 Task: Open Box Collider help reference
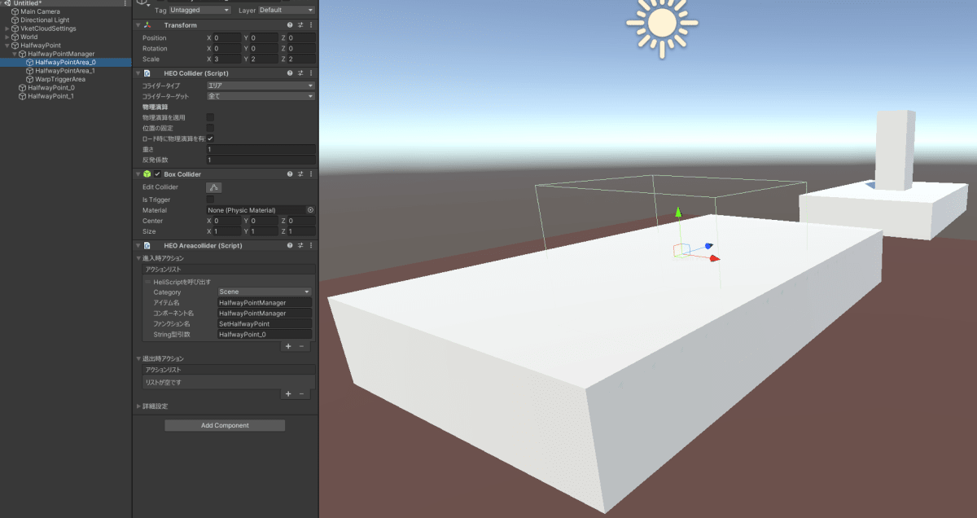click(x=290, y=174)
